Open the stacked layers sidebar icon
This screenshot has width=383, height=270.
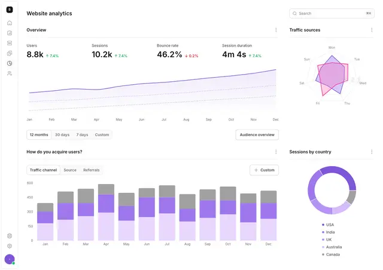pyautogui.click(x=10, y=43)
